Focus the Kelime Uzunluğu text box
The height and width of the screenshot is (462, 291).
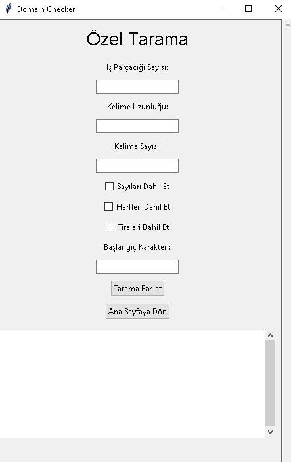137,126
